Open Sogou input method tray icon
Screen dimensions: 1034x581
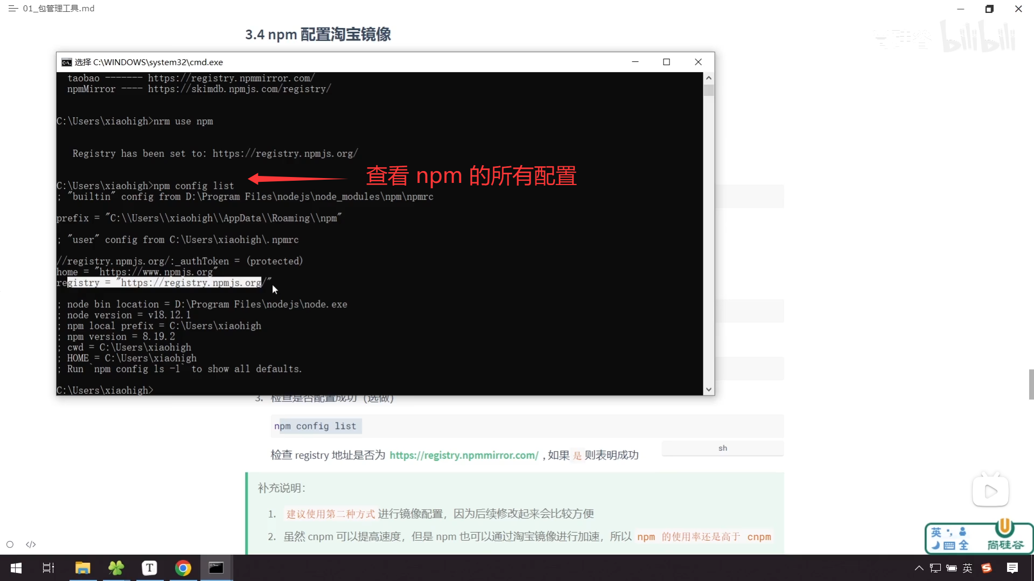[x=987, y=568]
